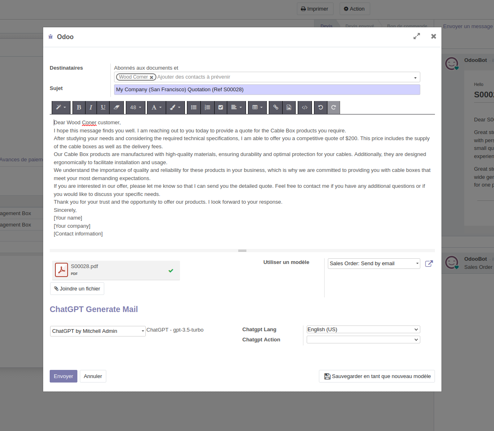Click the ChatGPT Generate Mail heading

94,309
